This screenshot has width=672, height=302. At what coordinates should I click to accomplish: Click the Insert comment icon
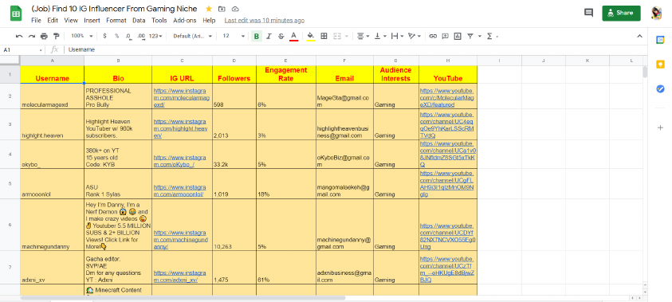446,37
